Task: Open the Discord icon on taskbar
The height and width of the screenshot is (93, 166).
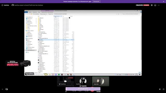Action: tap(56, 75)
